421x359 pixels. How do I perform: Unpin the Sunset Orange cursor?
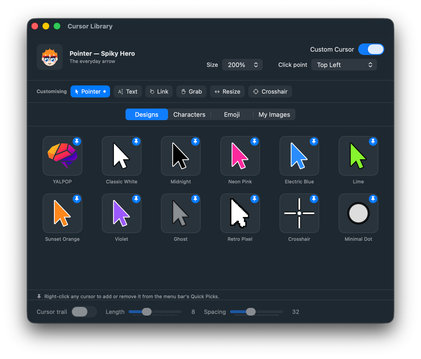77,199
